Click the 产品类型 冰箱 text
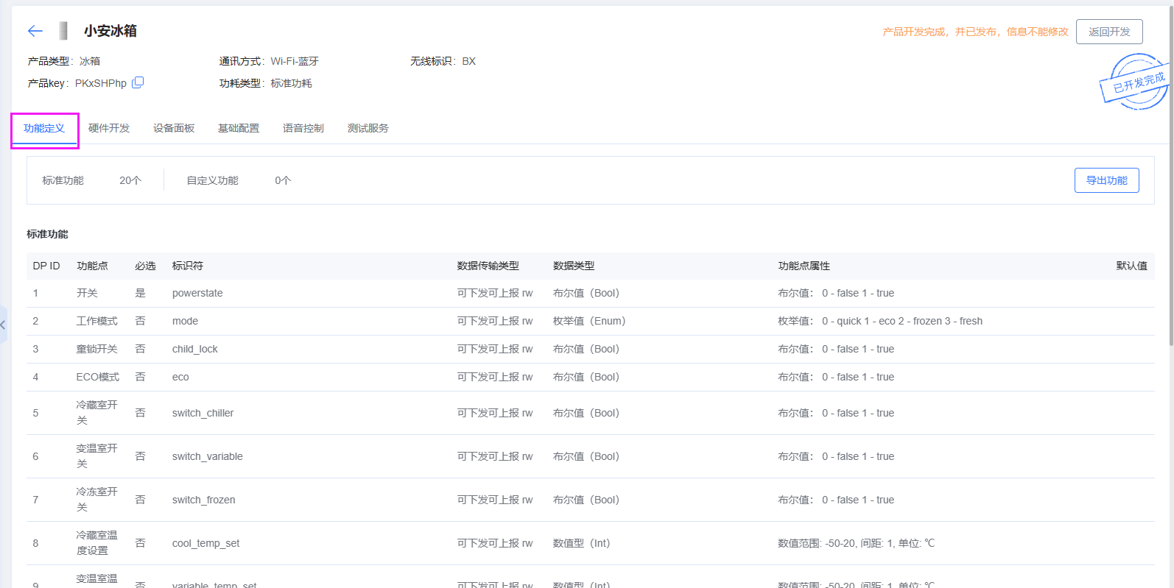The image size is (1174, 588). pos(64,61)
